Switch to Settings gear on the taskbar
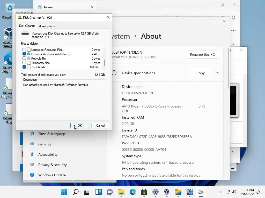Viewport: 265px width, 198px height. coord(156,192)
